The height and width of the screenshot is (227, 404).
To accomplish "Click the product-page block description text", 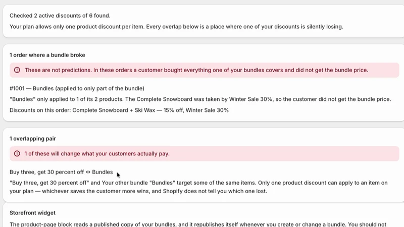I will [x=198, y=224].
